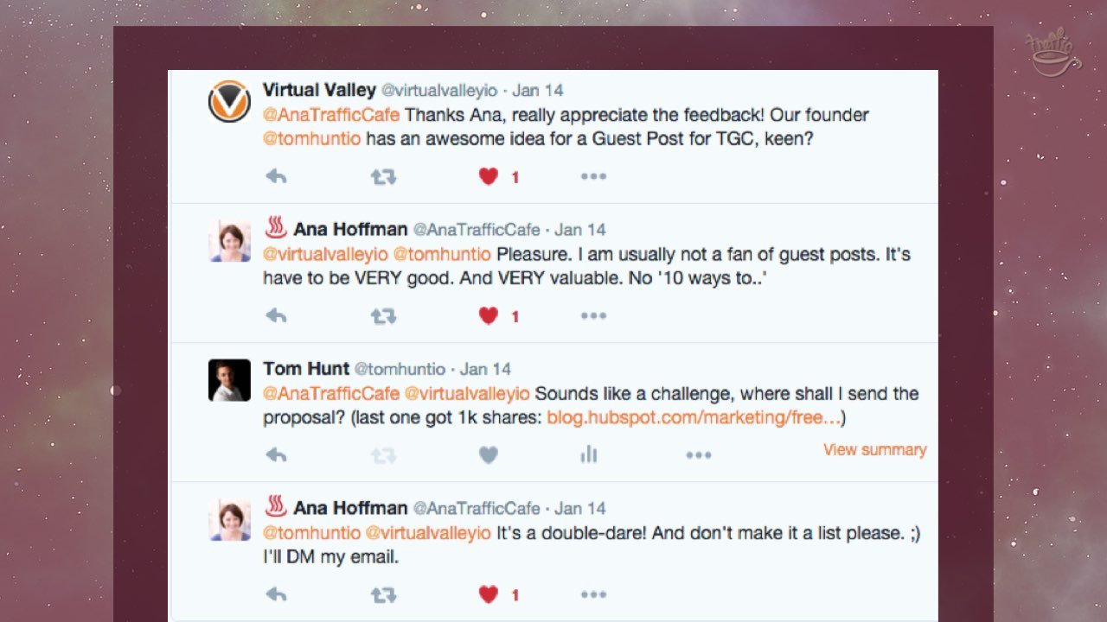
Task: Open more options on Virtual Valley's tweet
Action: pyautogui.click(x=593, y=176)
